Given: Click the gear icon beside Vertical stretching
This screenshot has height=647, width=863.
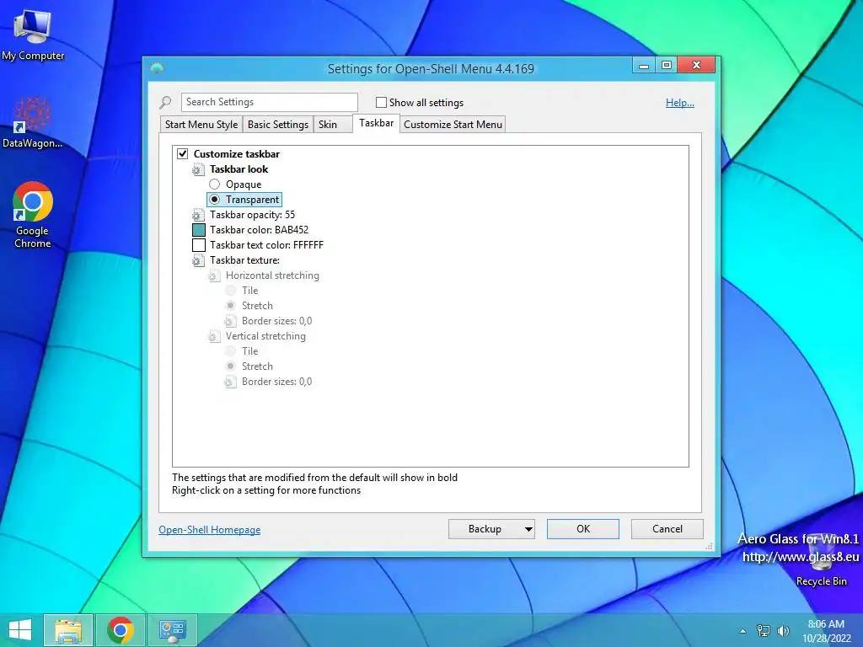Looking at the screenshot, I should [x=213, y=336].
